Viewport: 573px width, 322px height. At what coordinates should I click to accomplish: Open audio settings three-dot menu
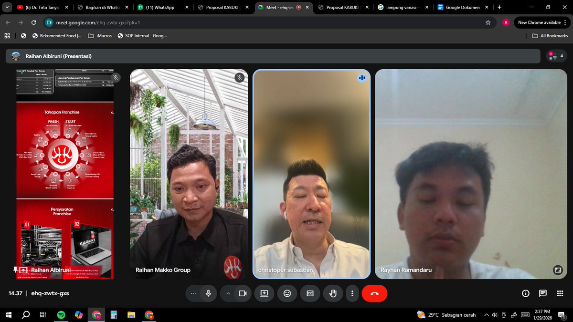point(193,293)
